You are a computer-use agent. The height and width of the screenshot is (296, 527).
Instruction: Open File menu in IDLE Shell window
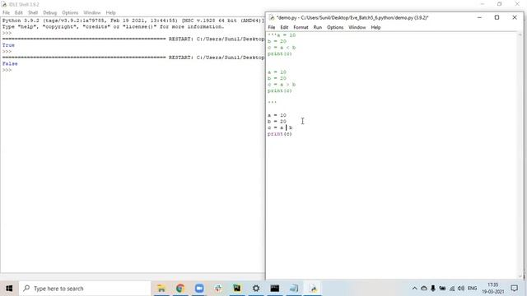click(x=6, y=13)
